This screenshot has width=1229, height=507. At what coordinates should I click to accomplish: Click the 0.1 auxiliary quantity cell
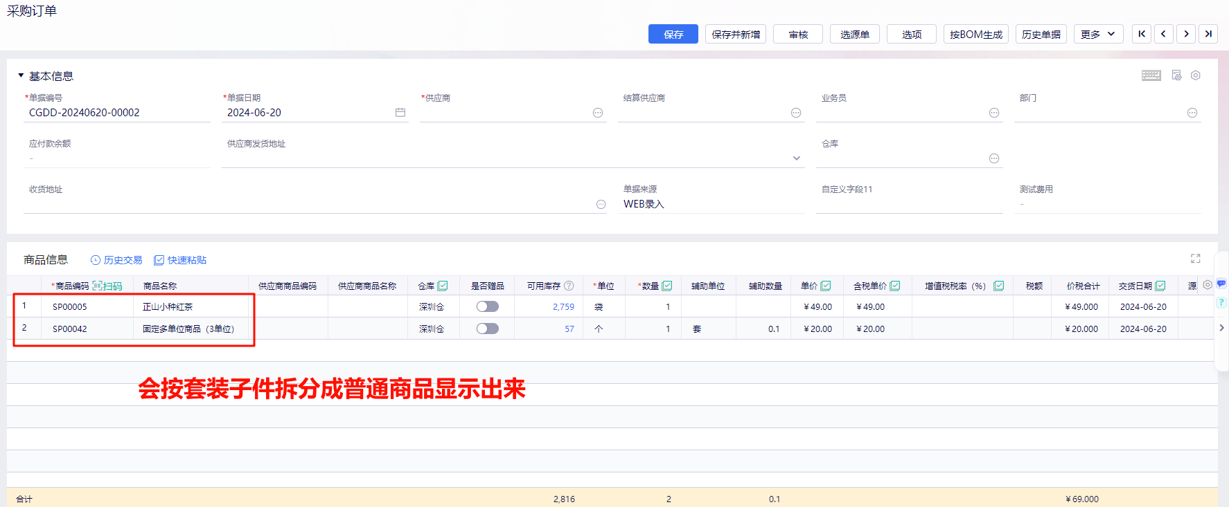763,329
